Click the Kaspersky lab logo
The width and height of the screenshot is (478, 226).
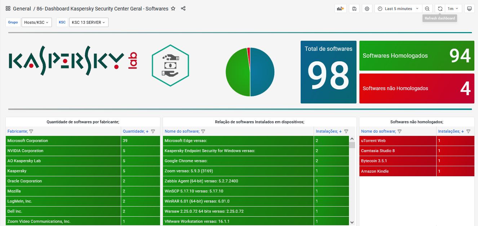[72, 60]
